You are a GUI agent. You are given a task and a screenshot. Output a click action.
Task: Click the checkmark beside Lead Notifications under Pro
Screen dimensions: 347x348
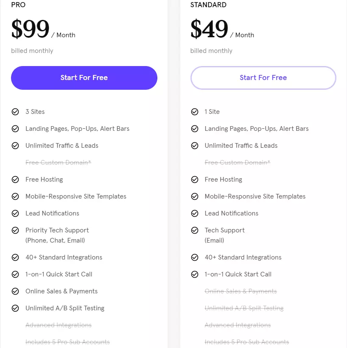click(15, 213)
